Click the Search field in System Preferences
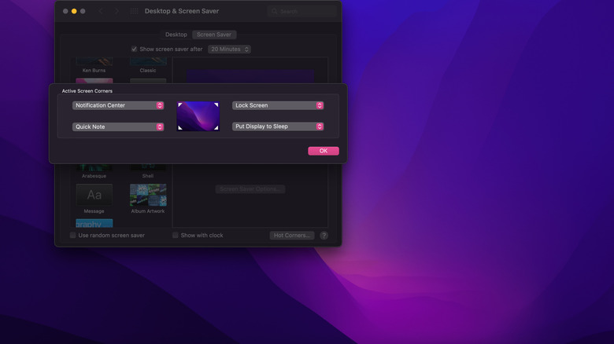The image size is (614, 344). 302,11
